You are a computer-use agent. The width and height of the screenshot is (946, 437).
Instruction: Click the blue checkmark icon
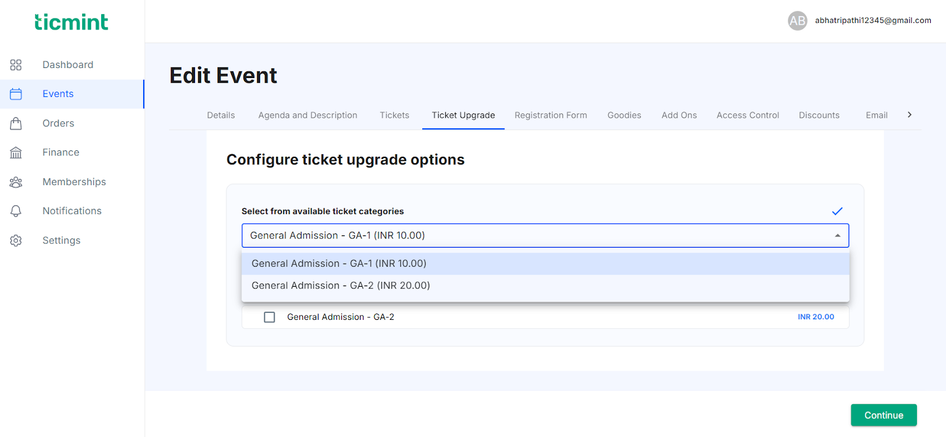[x=837, y=211]
